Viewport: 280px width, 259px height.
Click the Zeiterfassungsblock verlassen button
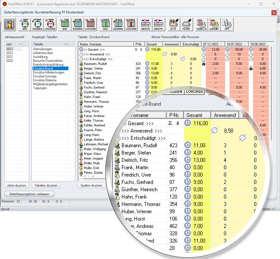[29, 194]
